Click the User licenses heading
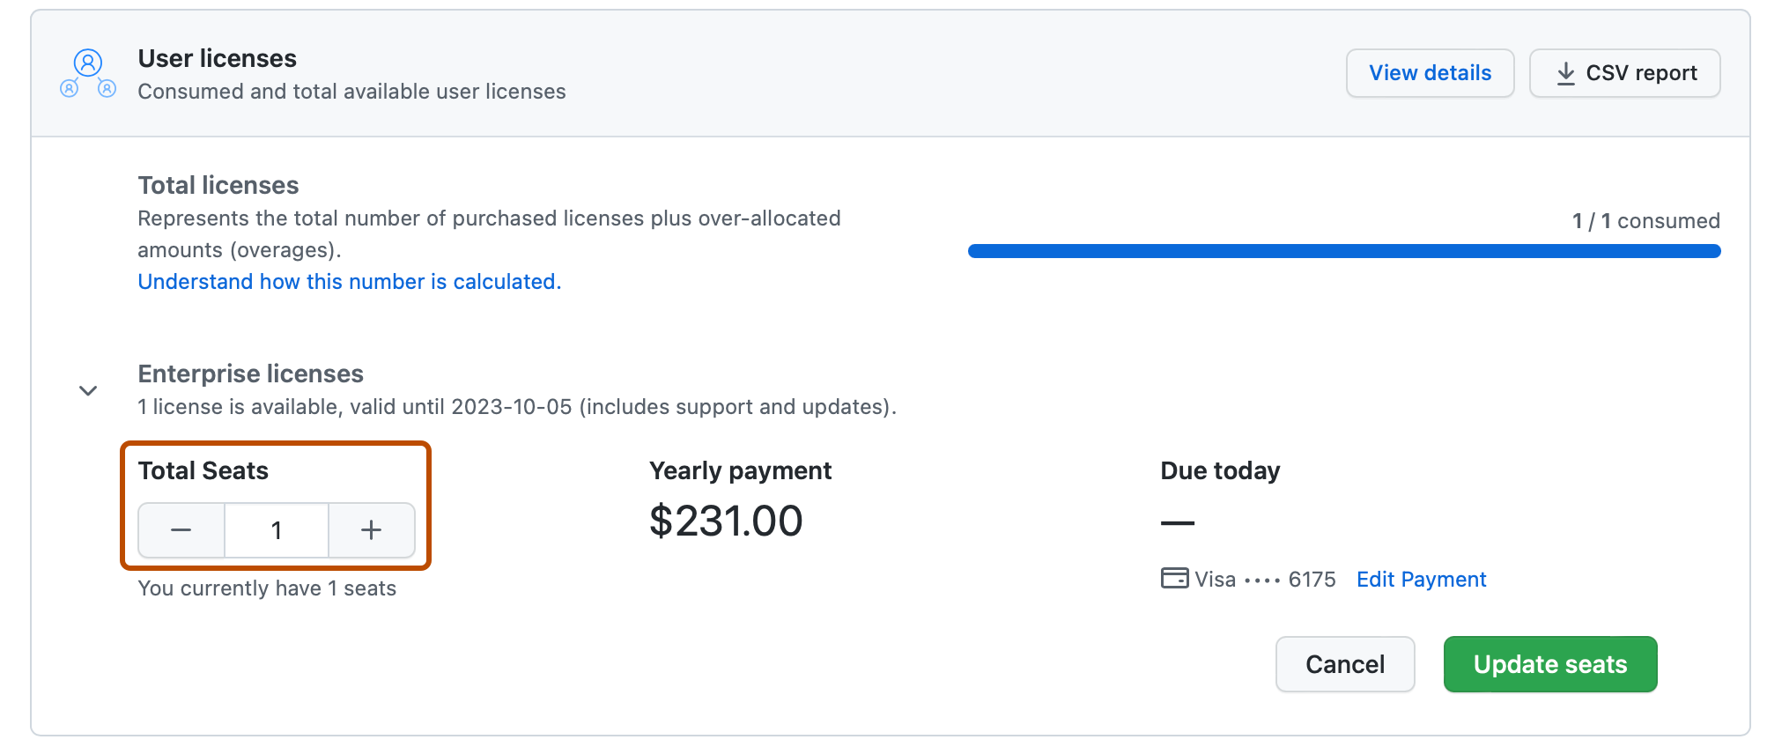The image size is (1767, 747). (218, 58)
